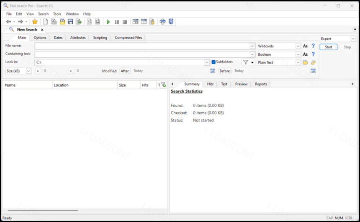Switch to the Hits results tab
This screenshot has height=222, width=360.
(x=210, y=84)
